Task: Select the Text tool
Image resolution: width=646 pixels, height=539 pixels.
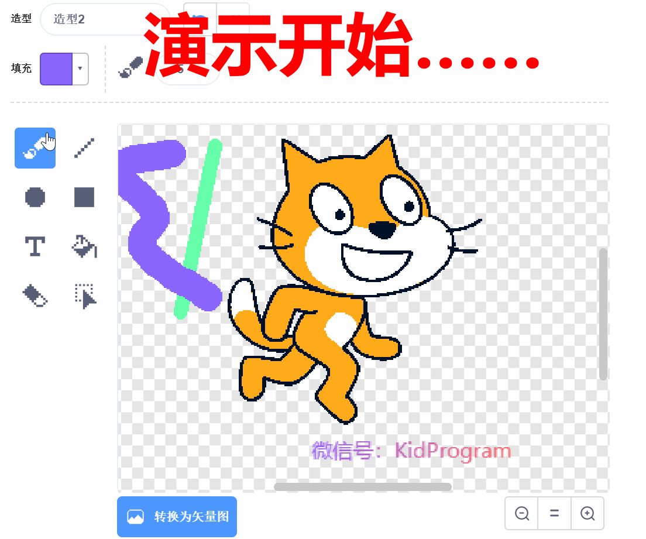Action: (35, 246)
